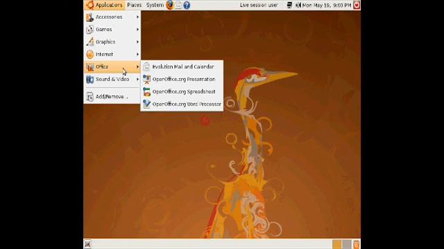Screen dimensions: 444x249
Task: Switch to the first workspace
Action: [x=337, y=244]
